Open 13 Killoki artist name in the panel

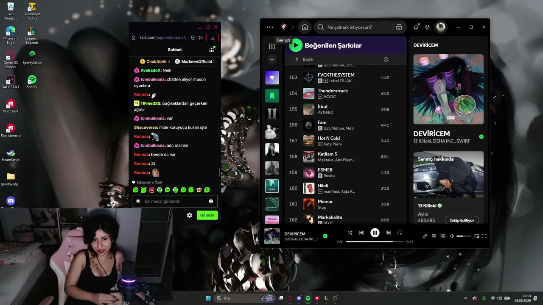click(x=428, y=205)
